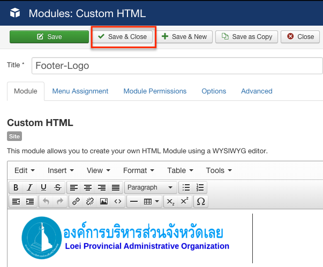Screen dimensions: 323x267
Task: Click the Loei logo image in editor
Action: tap(125, 238)
